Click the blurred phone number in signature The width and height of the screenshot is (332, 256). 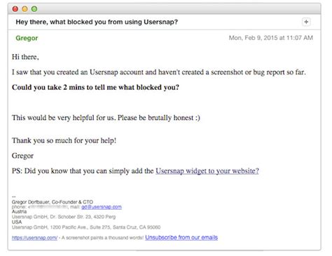pos(48,207)
